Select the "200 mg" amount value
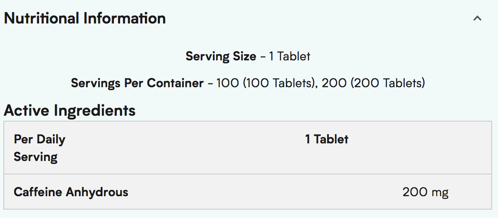Screen dimensions: 498x218 click(425, 192)
